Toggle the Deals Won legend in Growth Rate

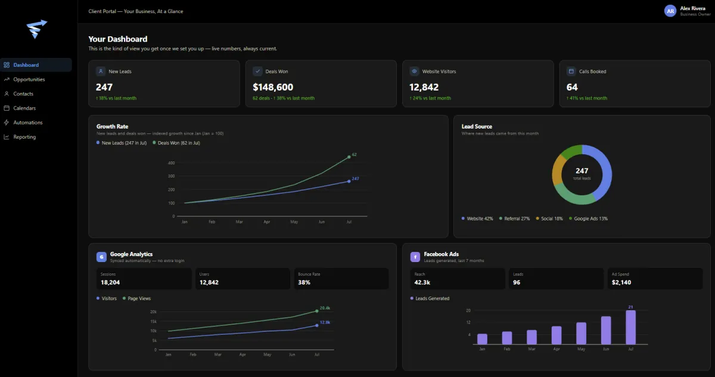176,143
